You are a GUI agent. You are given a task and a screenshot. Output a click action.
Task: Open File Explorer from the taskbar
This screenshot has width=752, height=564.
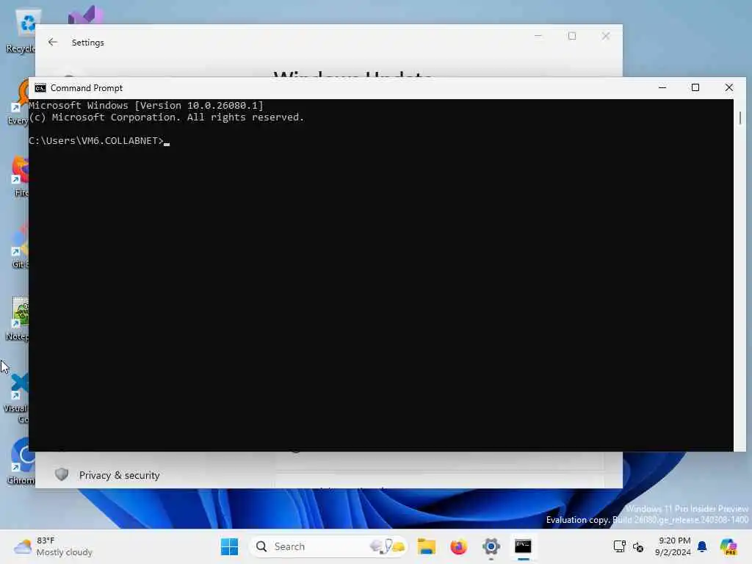427,546
